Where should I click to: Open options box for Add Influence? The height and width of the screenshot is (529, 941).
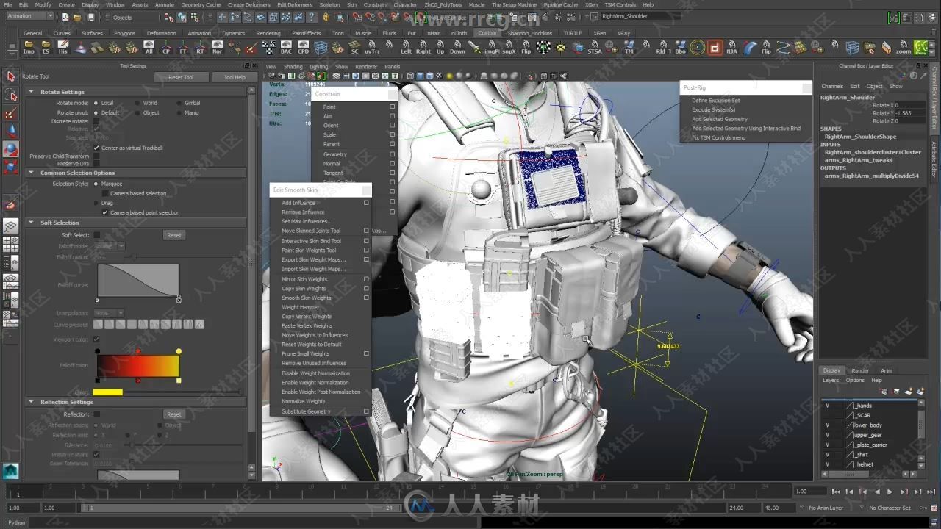click(366, 203)
